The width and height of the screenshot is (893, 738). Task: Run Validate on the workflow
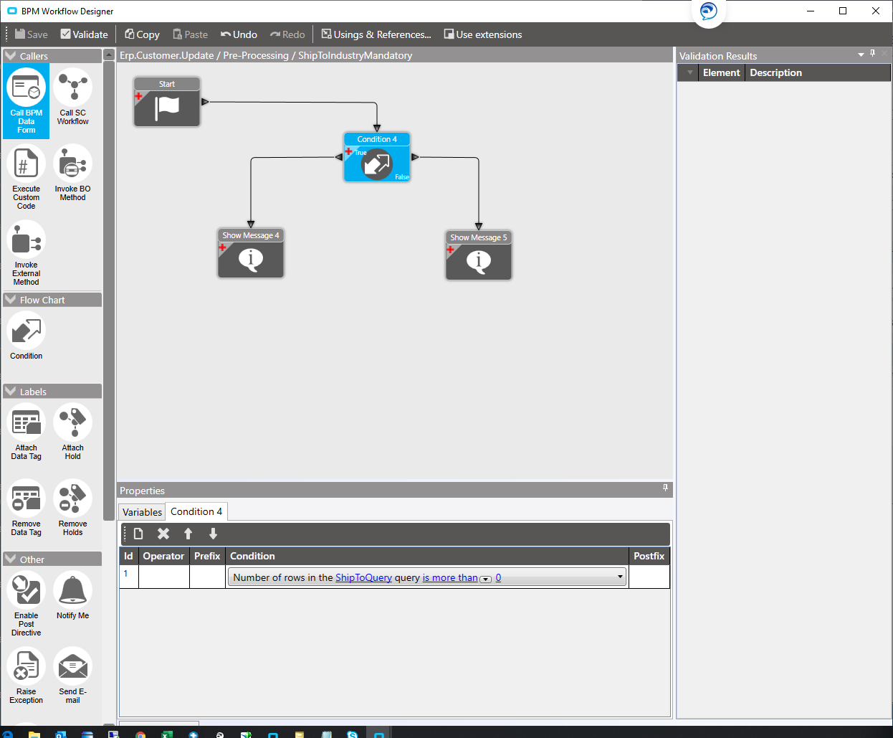coord(84,34)
